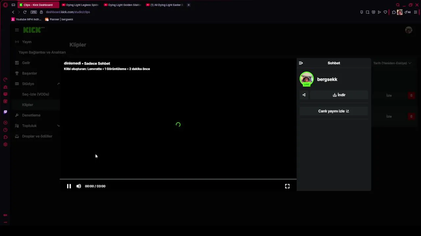The width and height of the screenshot is (421, 236).
Task: Open the browser tab search magnifier
Action: (x=398, y=5)
